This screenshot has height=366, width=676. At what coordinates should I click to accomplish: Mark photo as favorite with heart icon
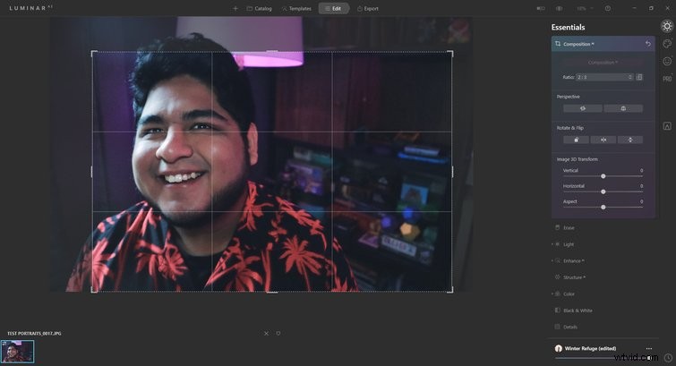[x=278, y=333]
